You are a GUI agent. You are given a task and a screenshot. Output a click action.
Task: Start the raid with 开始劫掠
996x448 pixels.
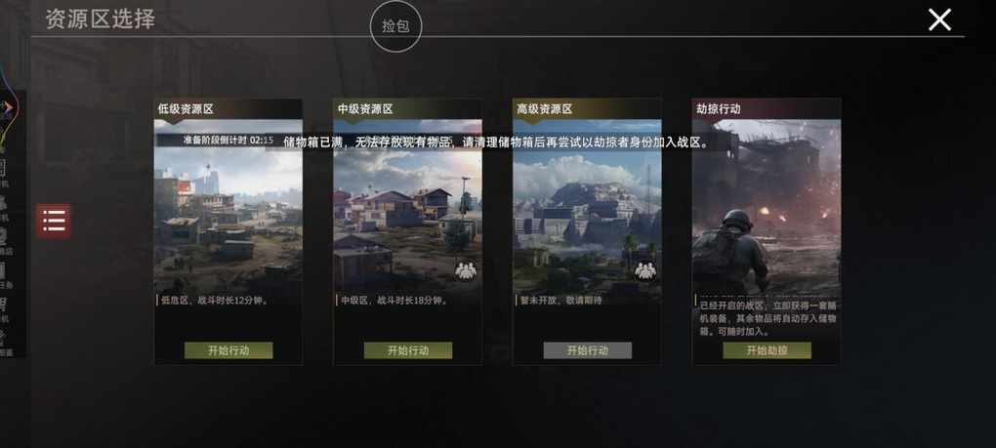767,350
